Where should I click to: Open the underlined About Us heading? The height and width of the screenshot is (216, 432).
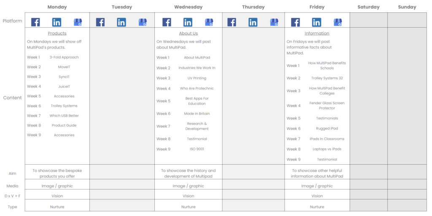point(188,33)
